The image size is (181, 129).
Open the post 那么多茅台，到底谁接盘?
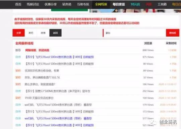(40, 84)
